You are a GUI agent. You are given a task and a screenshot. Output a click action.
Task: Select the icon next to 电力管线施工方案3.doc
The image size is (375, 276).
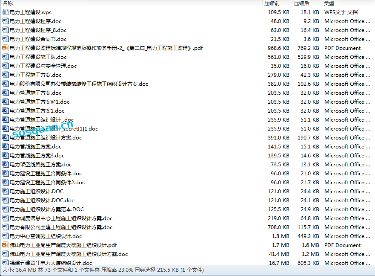point(6,156)
